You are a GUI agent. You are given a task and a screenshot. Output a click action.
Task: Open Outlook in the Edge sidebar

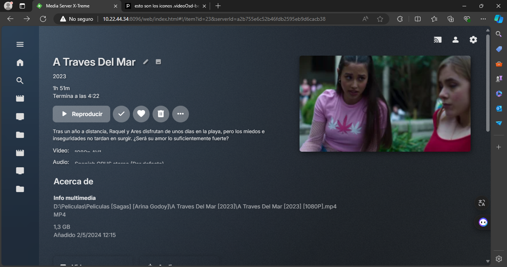tap(499, 108)
